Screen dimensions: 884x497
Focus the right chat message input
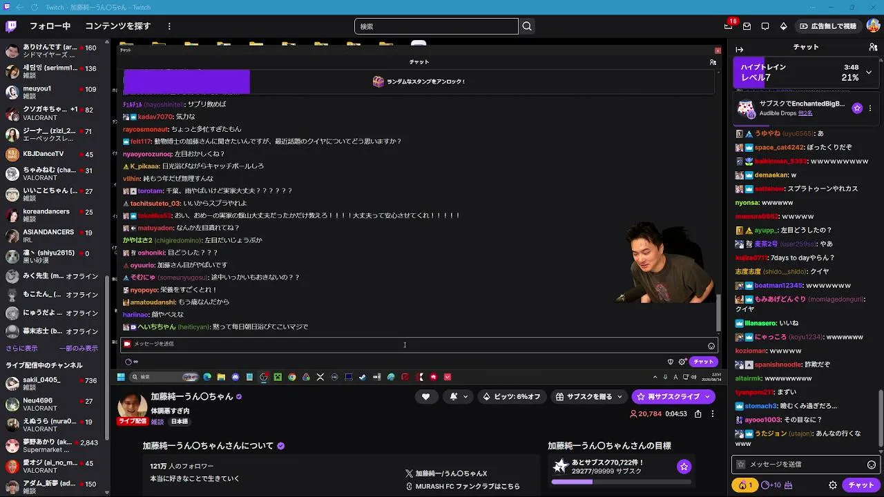coord(807,465)
